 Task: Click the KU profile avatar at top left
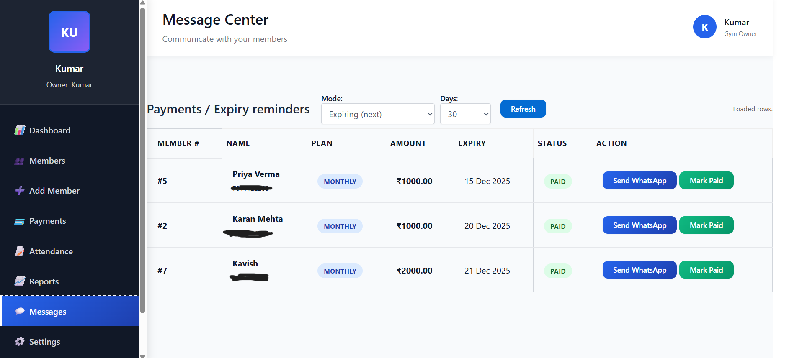pos(69,32)
